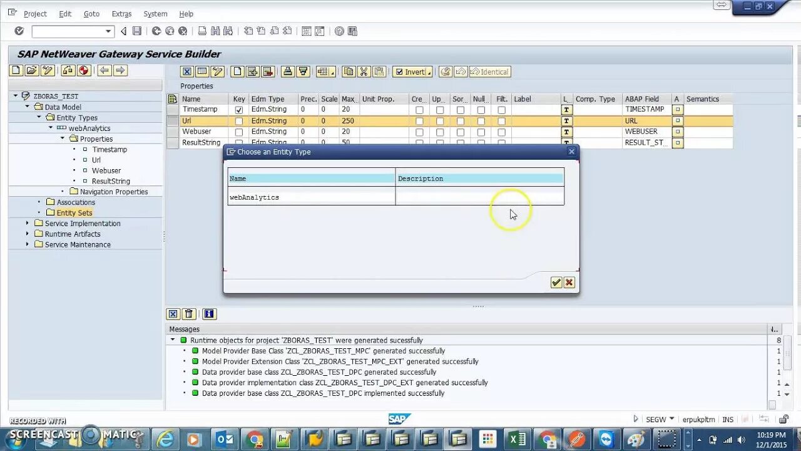The width and height of the screenshot is (801, 451).
Task: Toggle Updatable checkbox in Url row
Action: point(440,121)
